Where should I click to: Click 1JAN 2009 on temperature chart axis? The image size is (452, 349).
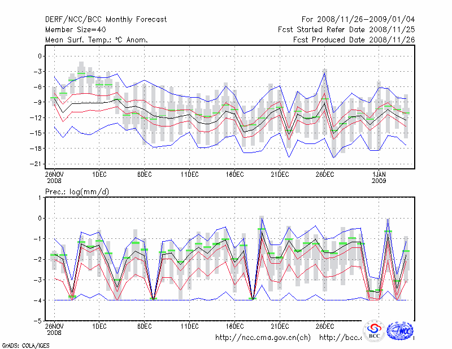coord(380,178)
